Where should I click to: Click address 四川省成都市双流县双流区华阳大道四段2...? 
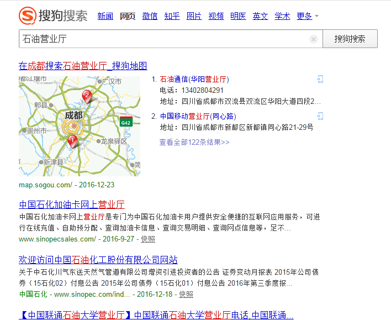[251, 101]
